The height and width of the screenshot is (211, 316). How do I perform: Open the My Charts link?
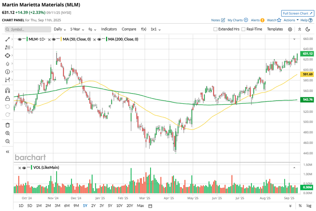pyautogui.click(x=238, y=20)
